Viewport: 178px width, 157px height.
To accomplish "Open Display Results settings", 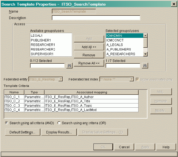I will [59, 132].
